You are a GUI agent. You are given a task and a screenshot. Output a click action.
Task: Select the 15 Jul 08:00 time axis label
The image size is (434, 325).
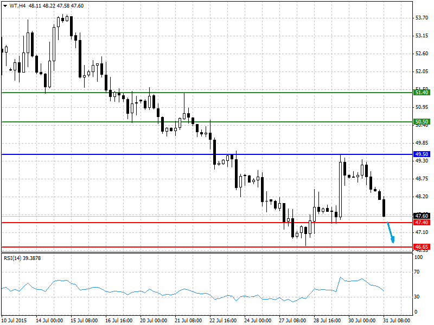84,320
